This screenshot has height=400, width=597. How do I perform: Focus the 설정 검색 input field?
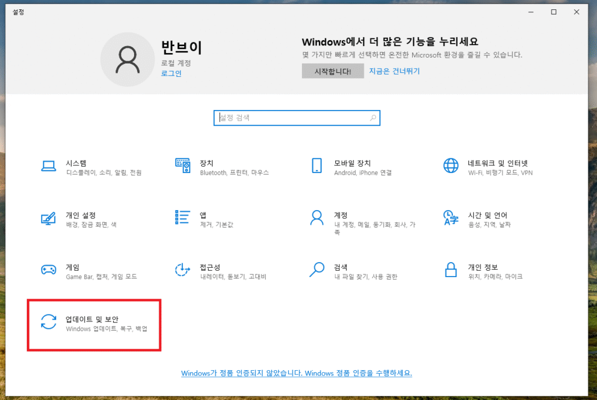pos(297,118)
